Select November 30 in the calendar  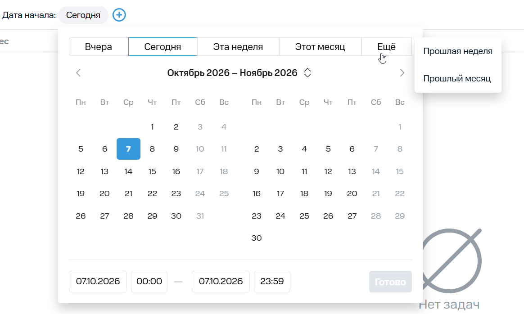(257, 238)
